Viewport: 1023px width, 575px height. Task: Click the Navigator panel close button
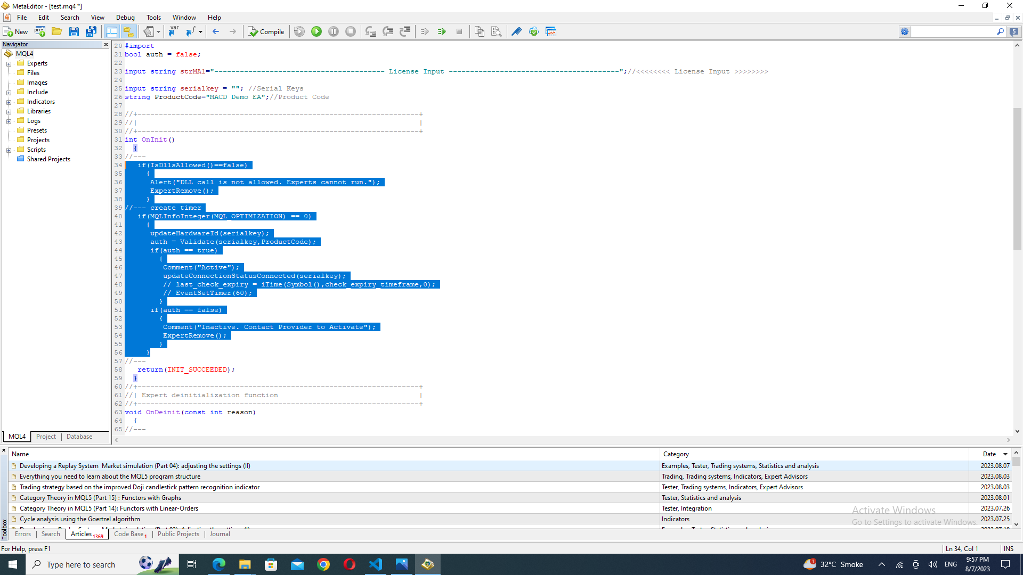(x=105, y=44)
